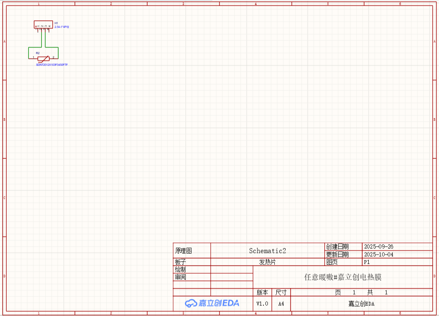Click the SDNT2012X103F3450FTF part label

52,65
